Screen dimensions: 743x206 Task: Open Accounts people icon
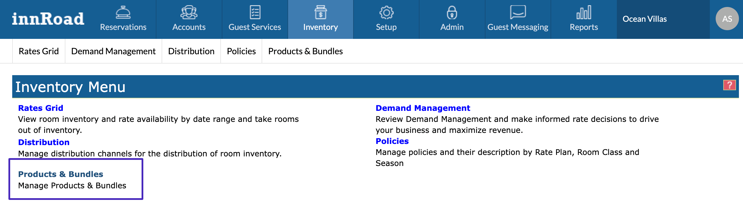click(189, 12)
